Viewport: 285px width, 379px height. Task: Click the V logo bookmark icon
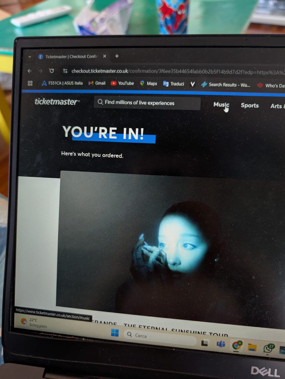click(193, 84)
